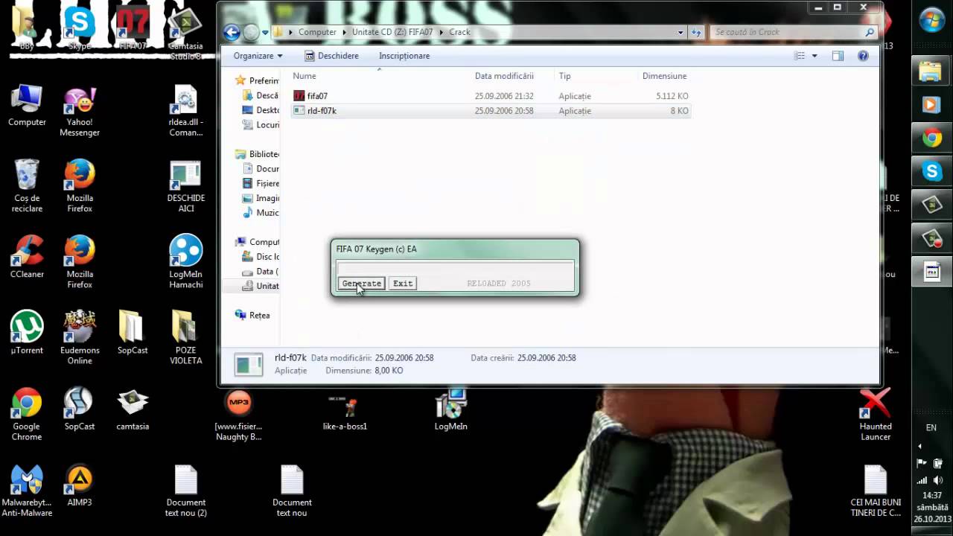Click Unitate CD (Z:) FIFA07 in breadcrumb
The width and height of the screenshot is (953, 536).
[392, 32]
